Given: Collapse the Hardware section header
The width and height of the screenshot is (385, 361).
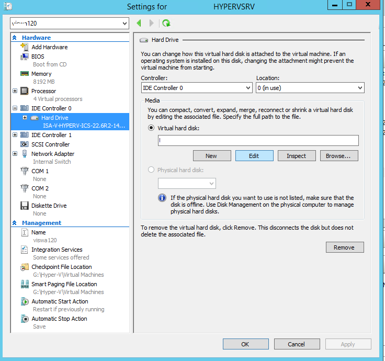Looking at the screenshot, I should 15,38.
